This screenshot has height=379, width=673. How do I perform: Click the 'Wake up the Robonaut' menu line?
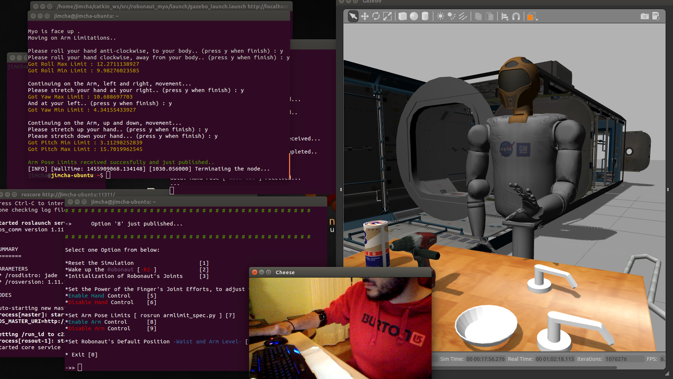137,270
